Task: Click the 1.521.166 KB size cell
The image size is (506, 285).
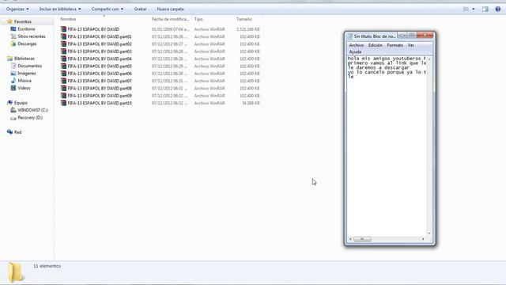Action: [x=247, y=29]
